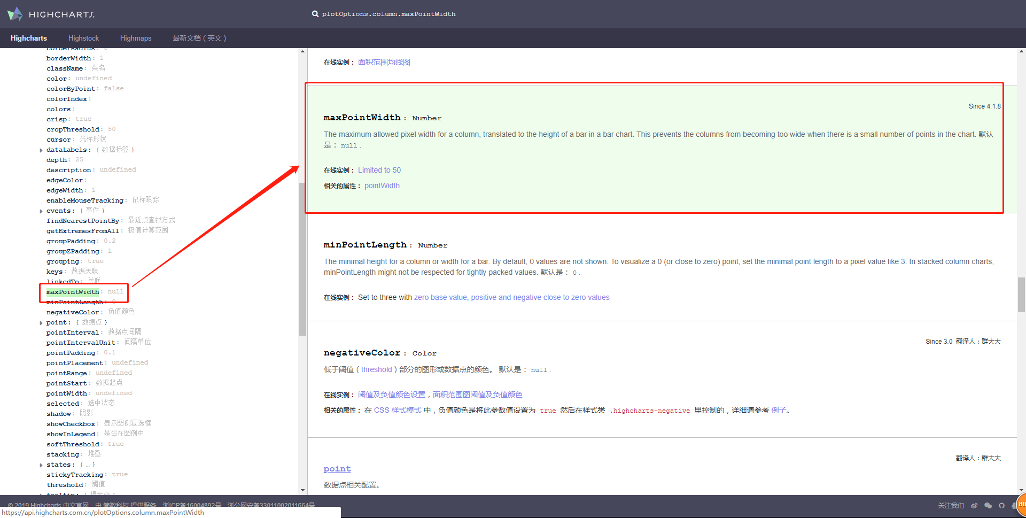Select pointInterval in the options tree
The image size is (1026, 518).
tap(73, 333)
